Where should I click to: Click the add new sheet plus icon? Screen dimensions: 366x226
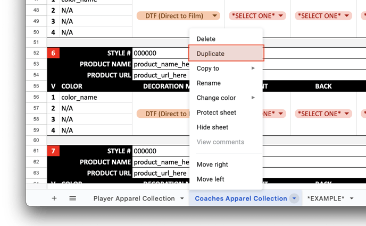(x=54, y=198)
